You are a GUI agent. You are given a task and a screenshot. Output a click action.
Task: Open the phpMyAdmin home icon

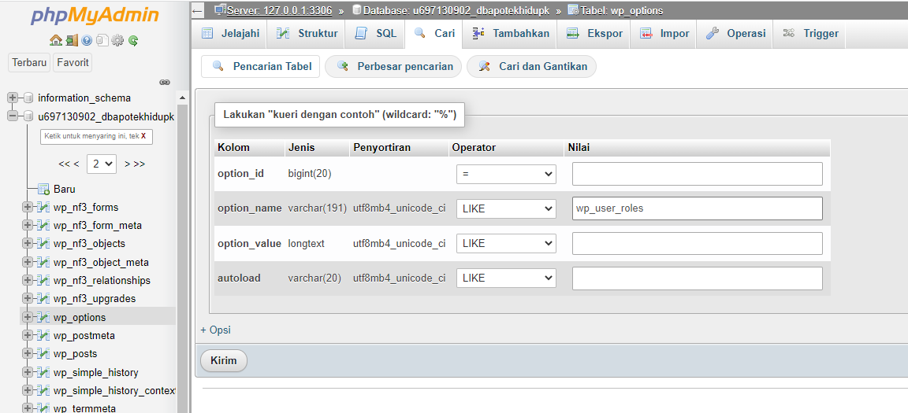coord(56,40)
